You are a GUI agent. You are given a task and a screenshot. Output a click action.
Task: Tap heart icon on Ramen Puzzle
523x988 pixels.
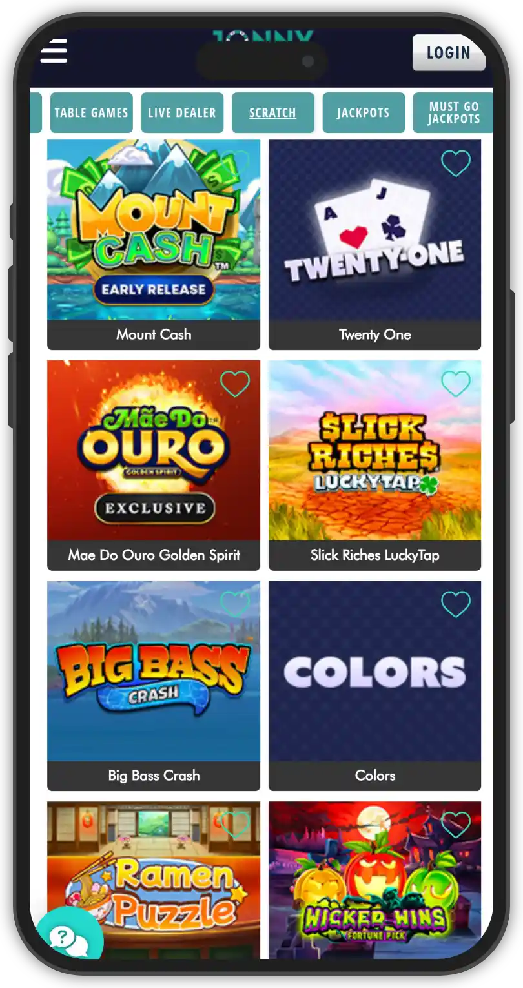(x=234, y=825)
